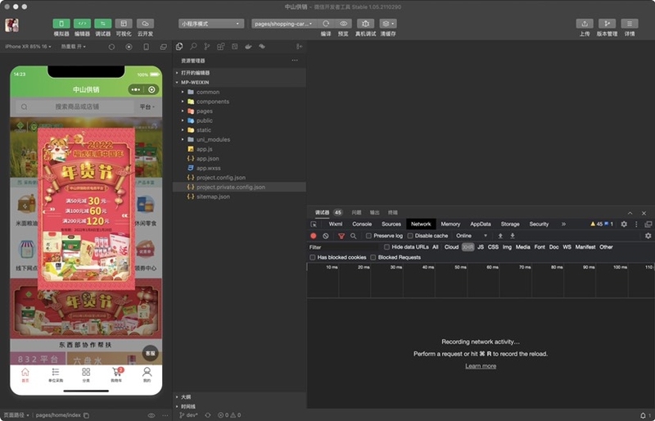Toggle the simulator panel button
655x421 pixels.
[x=61, y=24]
